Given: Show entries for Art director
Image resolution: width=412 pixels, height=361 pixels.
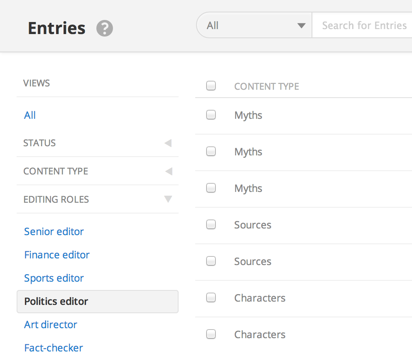Looking at the screenshot, I should click(51, 324).
